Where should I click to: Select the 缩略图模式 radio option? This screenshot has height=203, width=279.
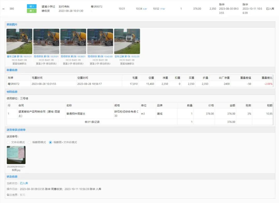[x=29, y=142]
